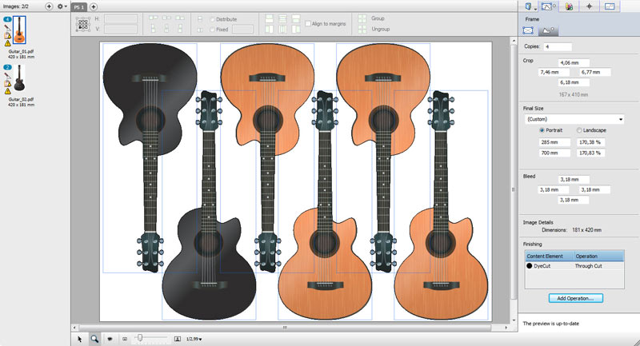Switch to the PS 1 page tab

79,7
